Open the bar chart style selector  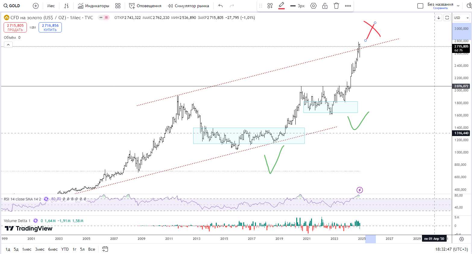pos(67,6)
